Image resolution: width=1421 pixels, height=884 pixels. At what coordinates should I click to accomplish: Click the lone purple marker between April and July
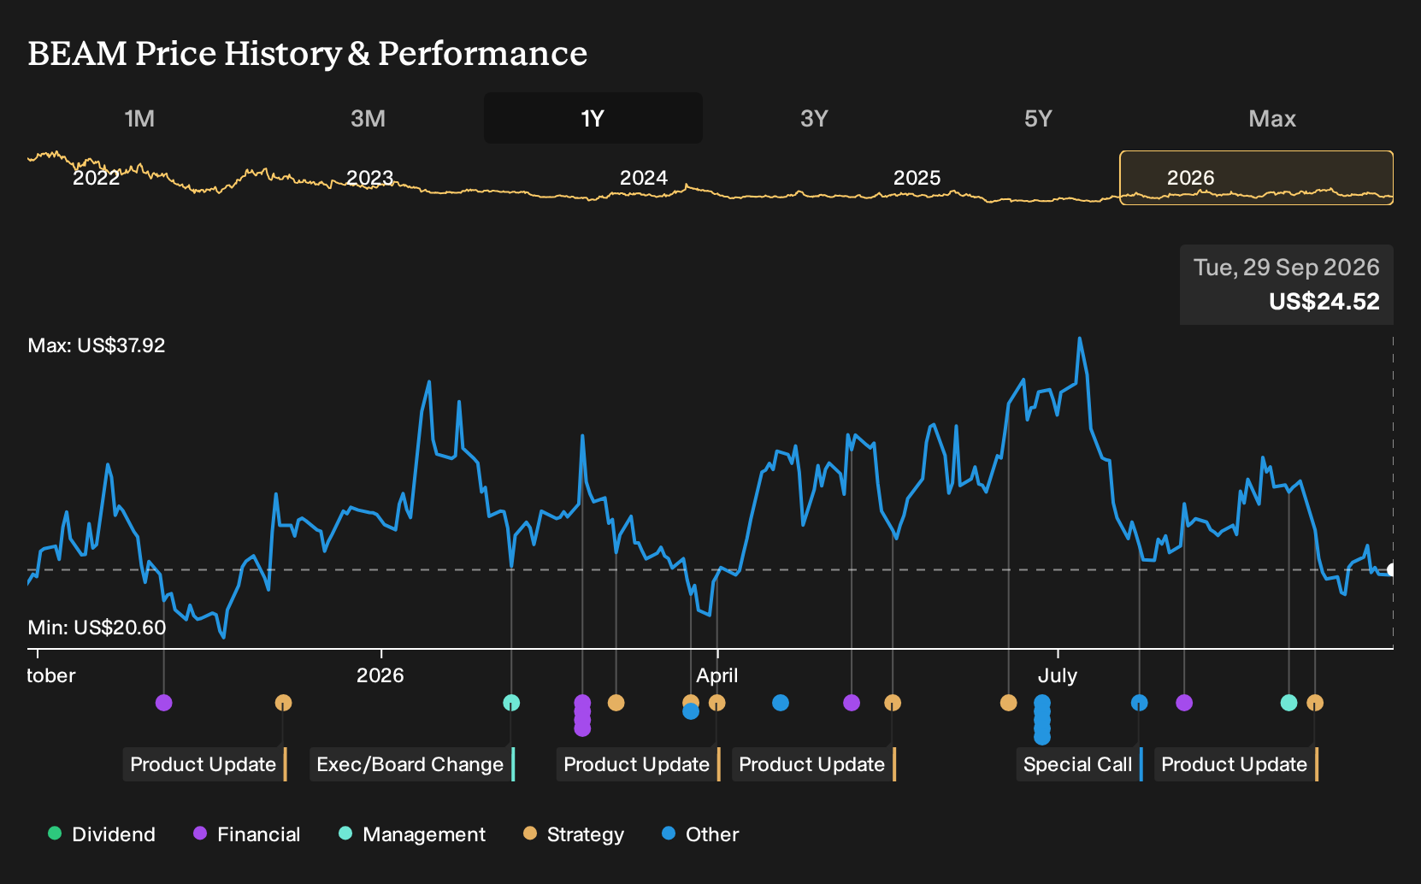pos(852,703)
